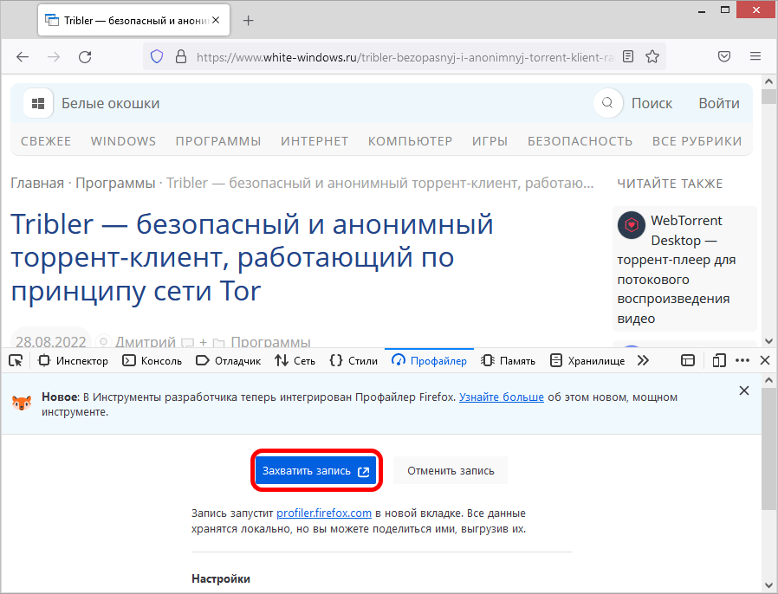
Task: Open the СВЕЖЕЕ menu item
Action: pos(46,141)
